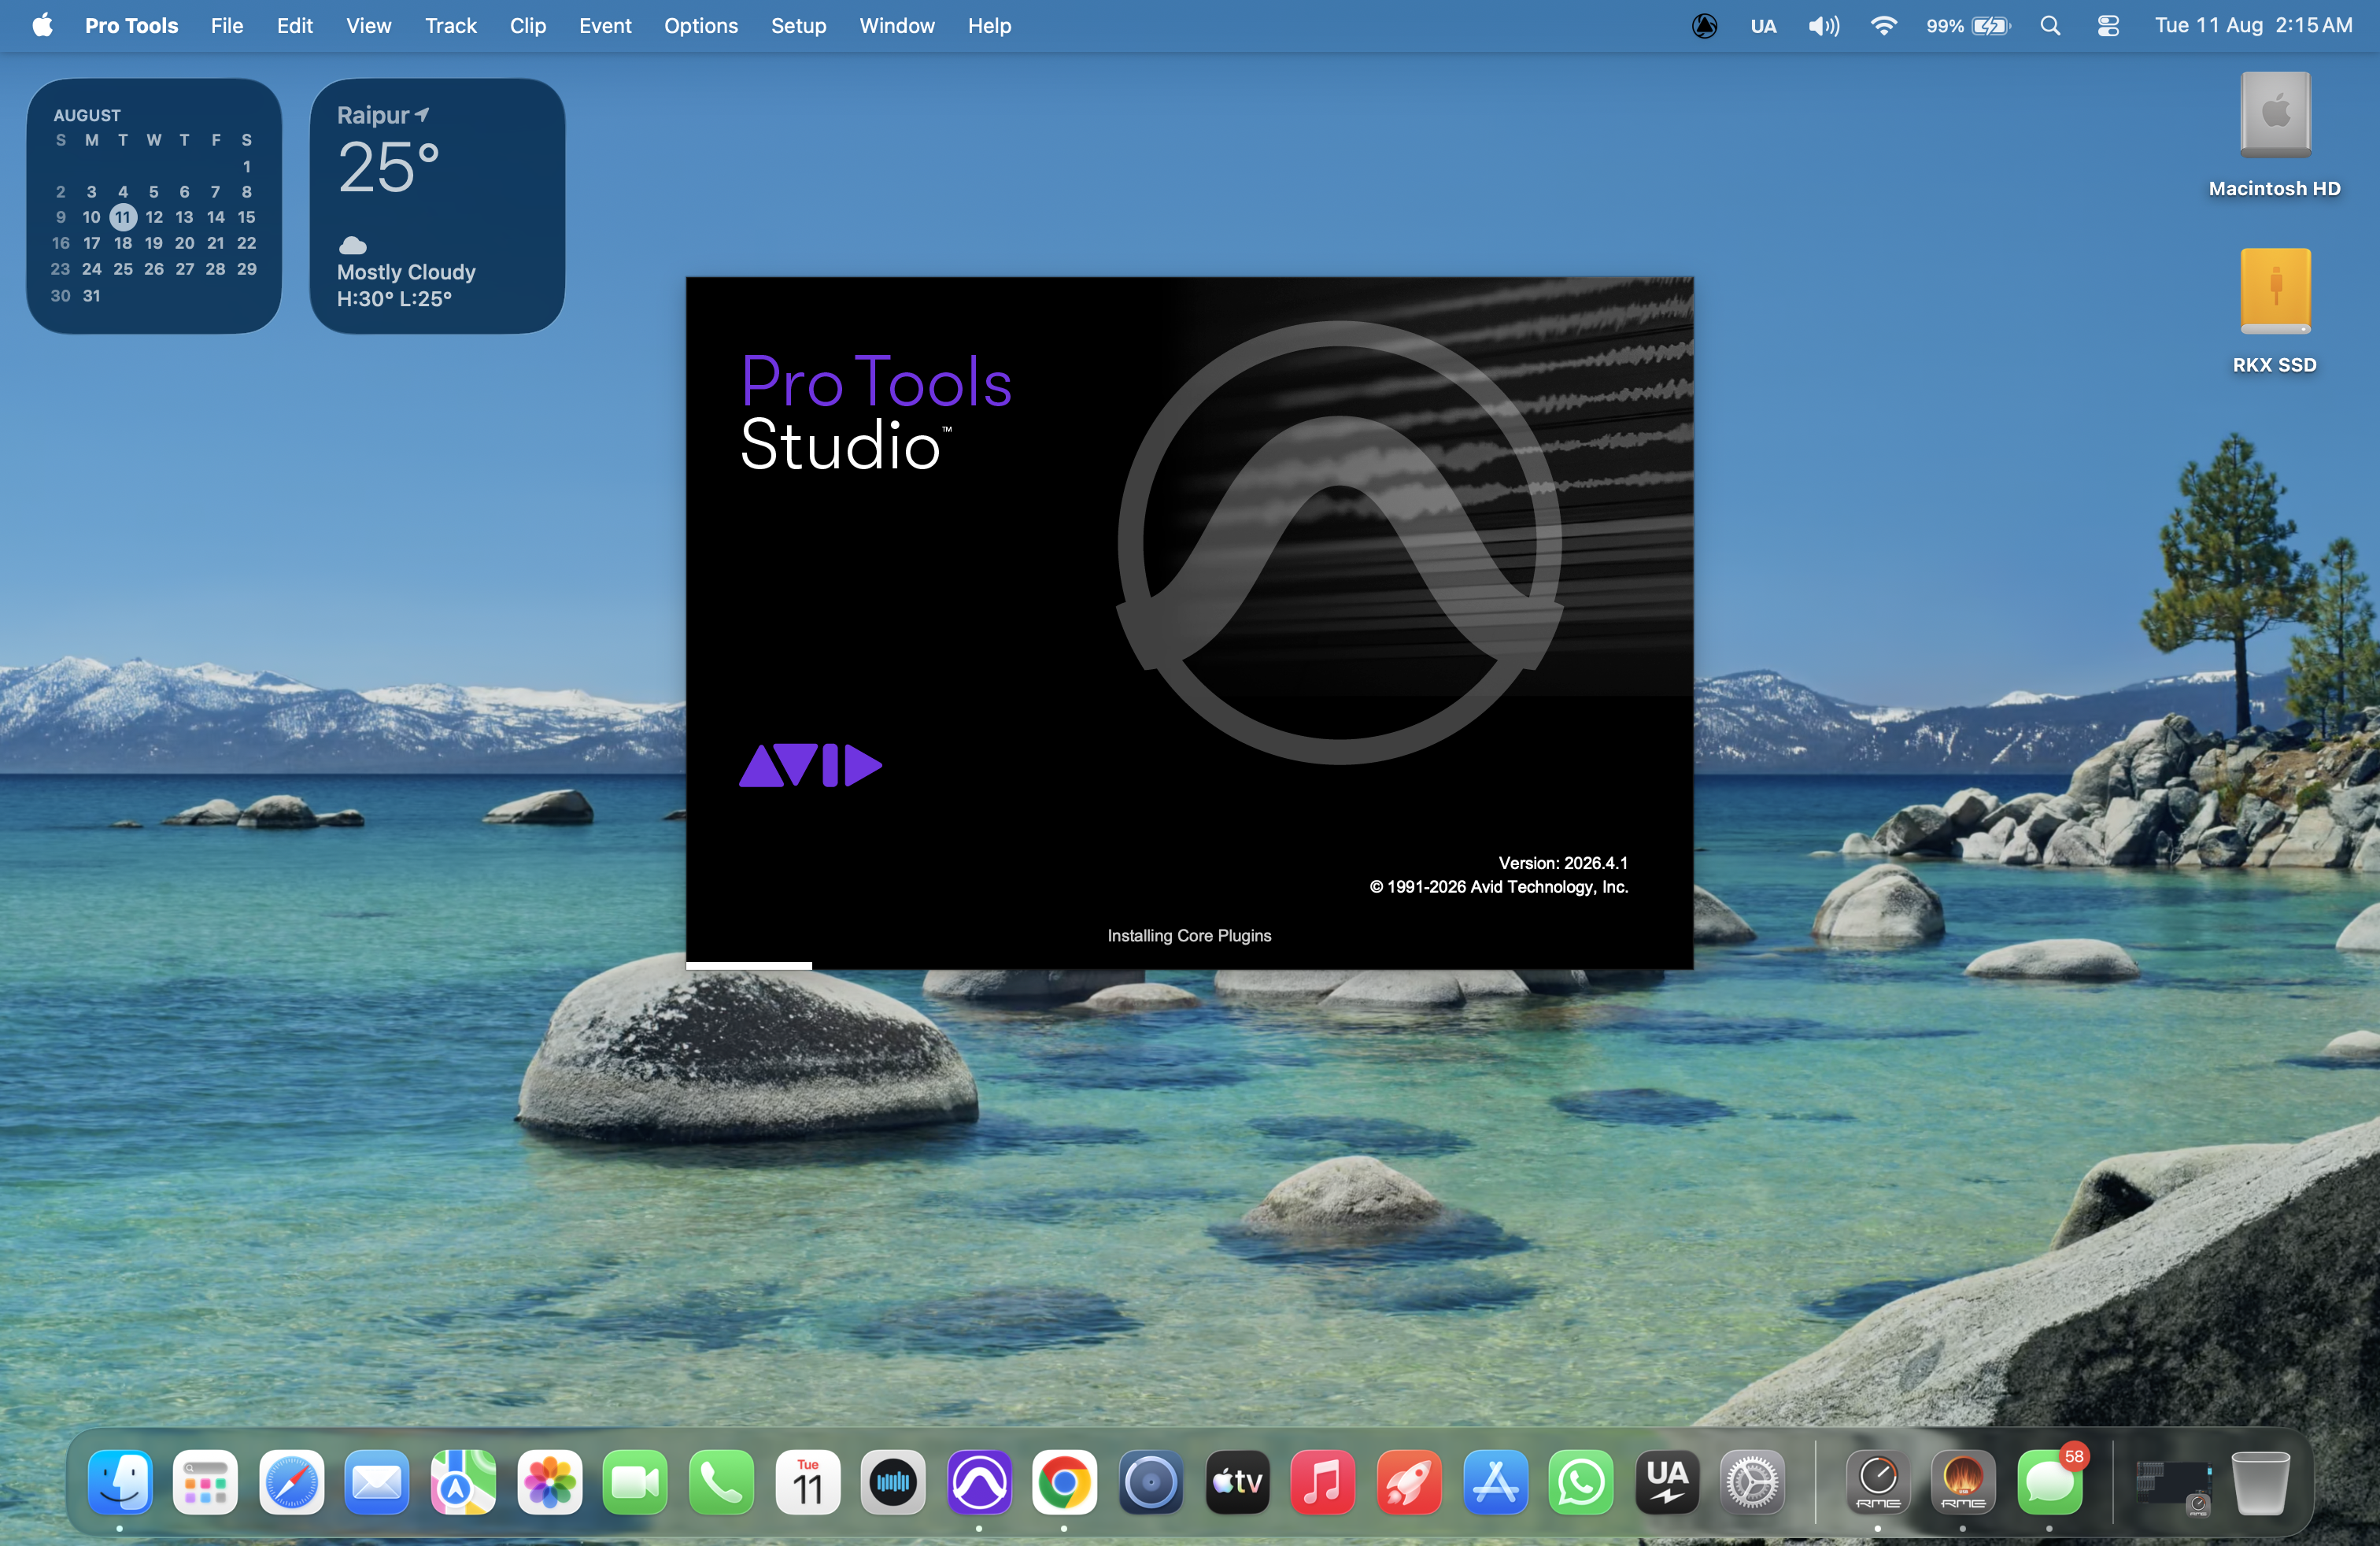Click the Version: 2026.4.1 text
Image resolution: width=2380 pixels, height=1546 pixels.
click(x=1563, y=862)
